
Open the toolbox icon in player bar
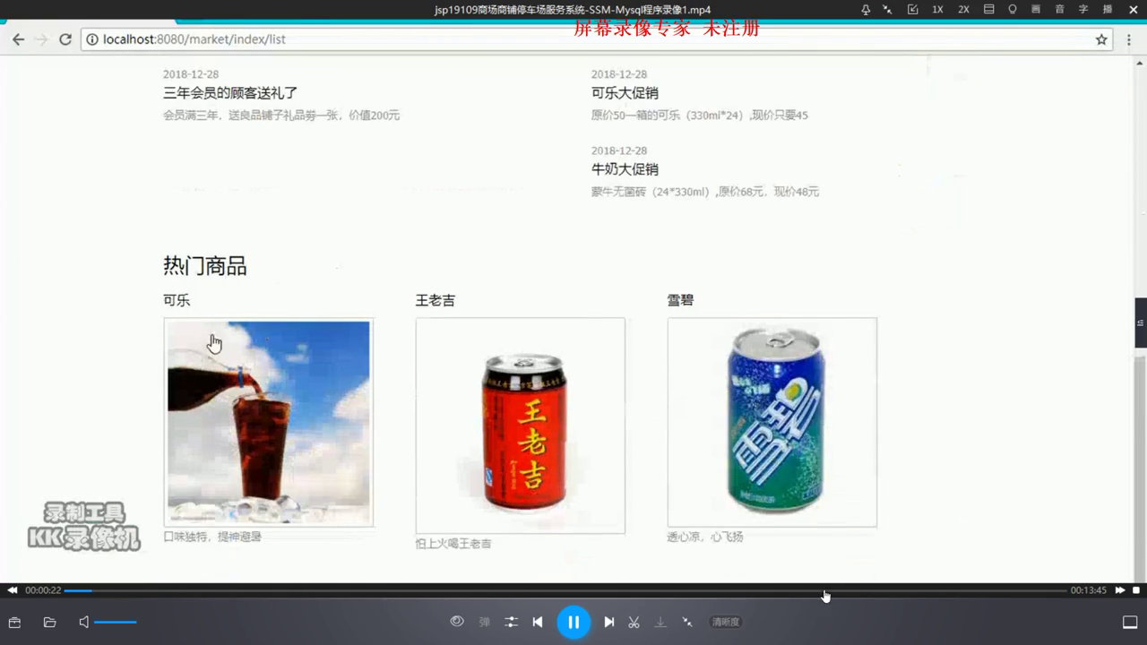pos(14,622)
